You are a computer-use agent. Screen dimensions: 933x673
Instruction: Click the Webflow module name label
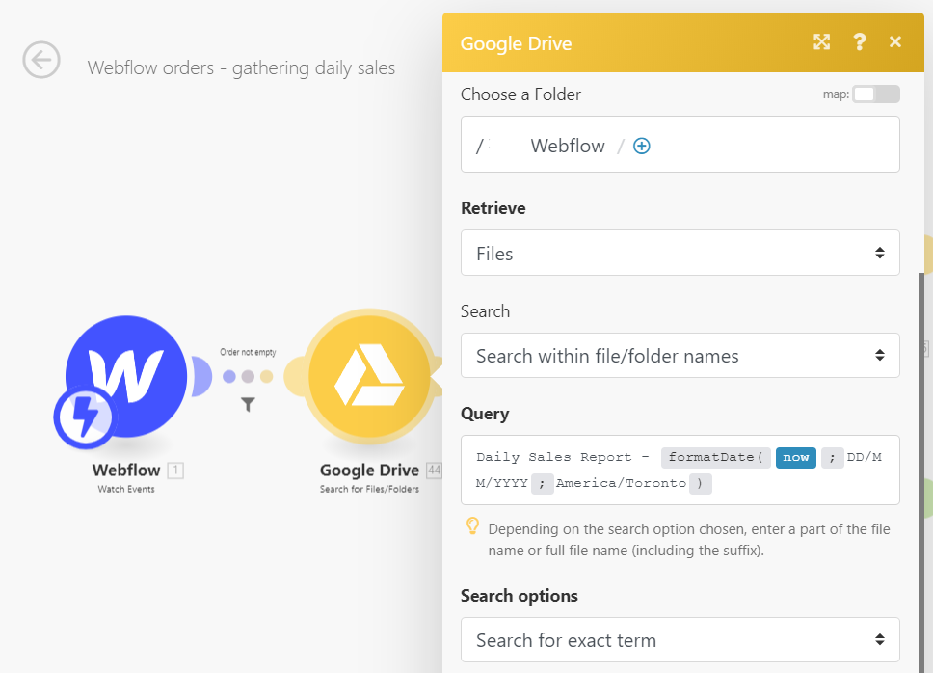(126, 471)
